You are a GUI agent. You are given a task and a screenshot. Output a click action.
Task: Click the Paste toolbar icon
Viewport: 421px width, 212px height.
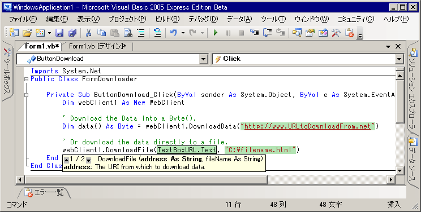[115, 33]
